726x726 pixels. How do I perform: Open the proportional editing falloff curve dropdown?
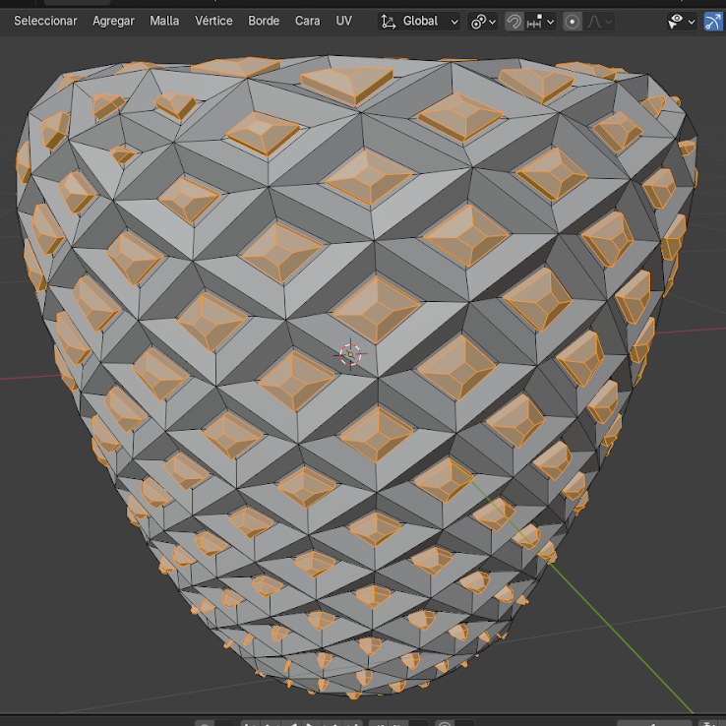(x=600, y=21)
